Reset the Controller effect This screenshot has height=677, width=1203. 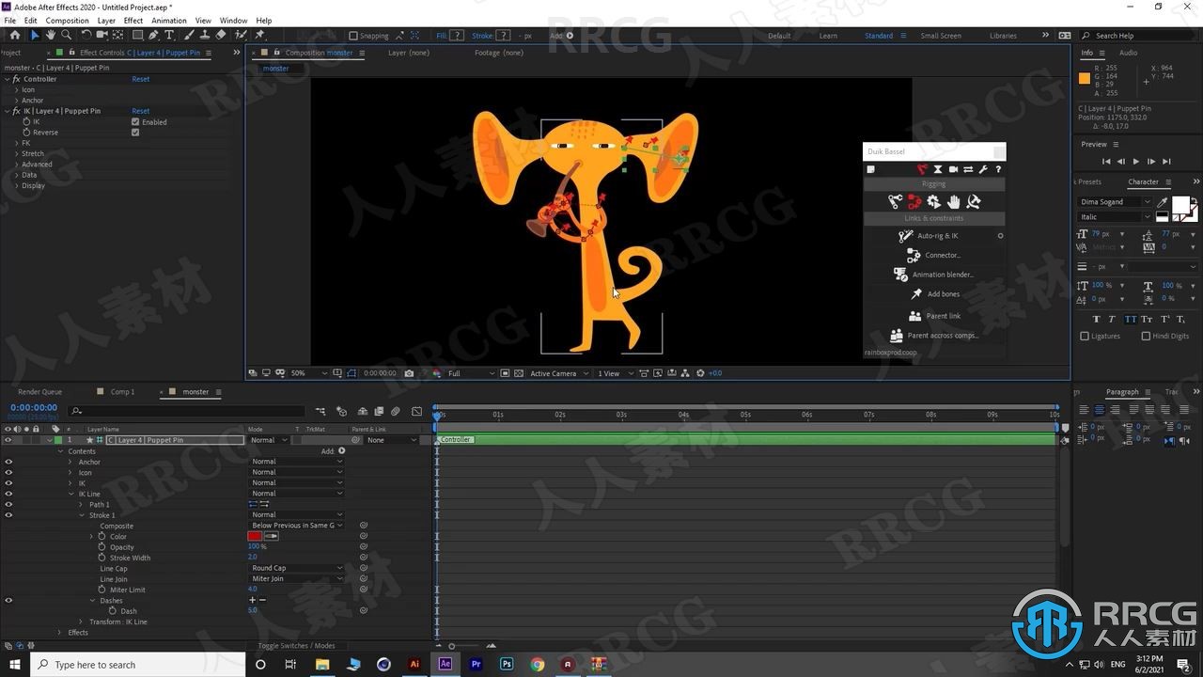140,79
